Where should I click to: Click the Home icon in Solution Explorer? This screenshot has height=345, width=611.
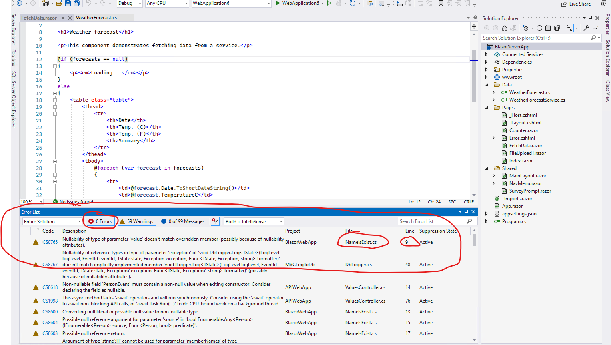point(505,28)
